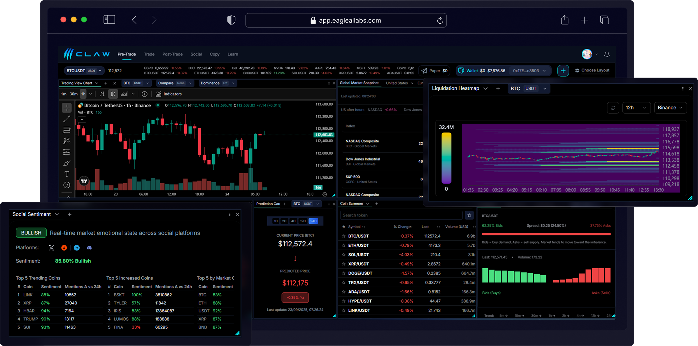The height and width of the screenshot is (346, 698).
Task: Open the Choose Layout settings gear
Action: [x=577, y=70]
